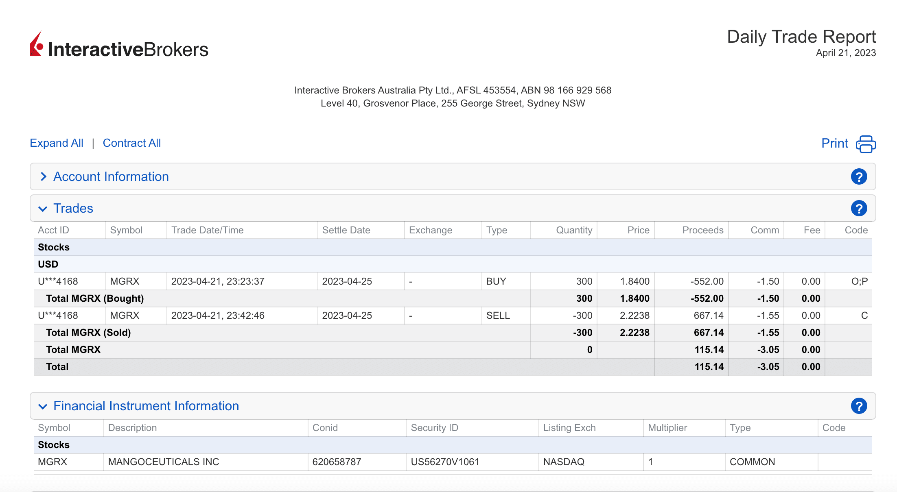
Task: Click the Security ID US56270V1061 cell
Action: tap(445, 462)
